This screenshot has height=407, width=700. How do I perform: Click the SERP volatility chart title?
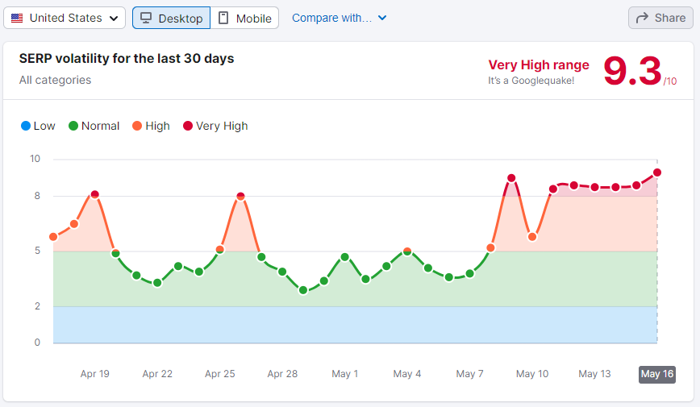(x=127, y=59)
